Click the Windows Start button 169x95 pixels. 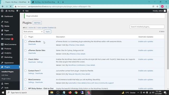[x=3, y=93]
